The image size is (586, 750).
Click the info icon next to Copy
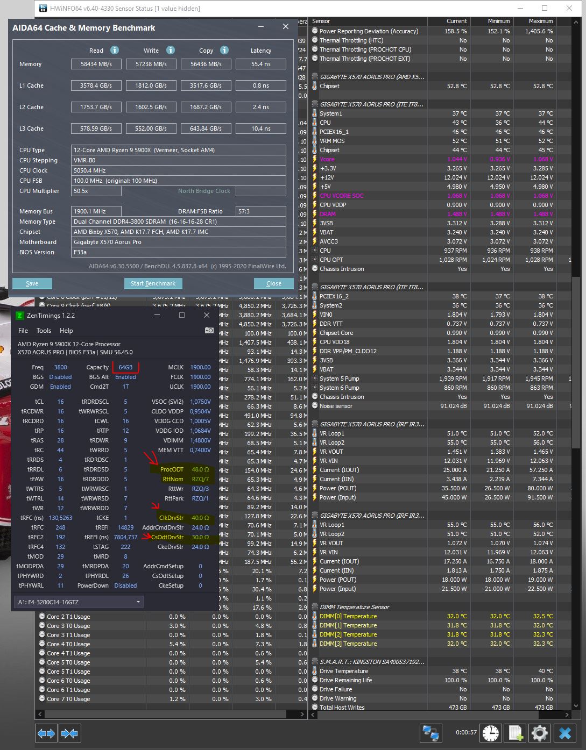pyautogui.click(x=224, y=50)
